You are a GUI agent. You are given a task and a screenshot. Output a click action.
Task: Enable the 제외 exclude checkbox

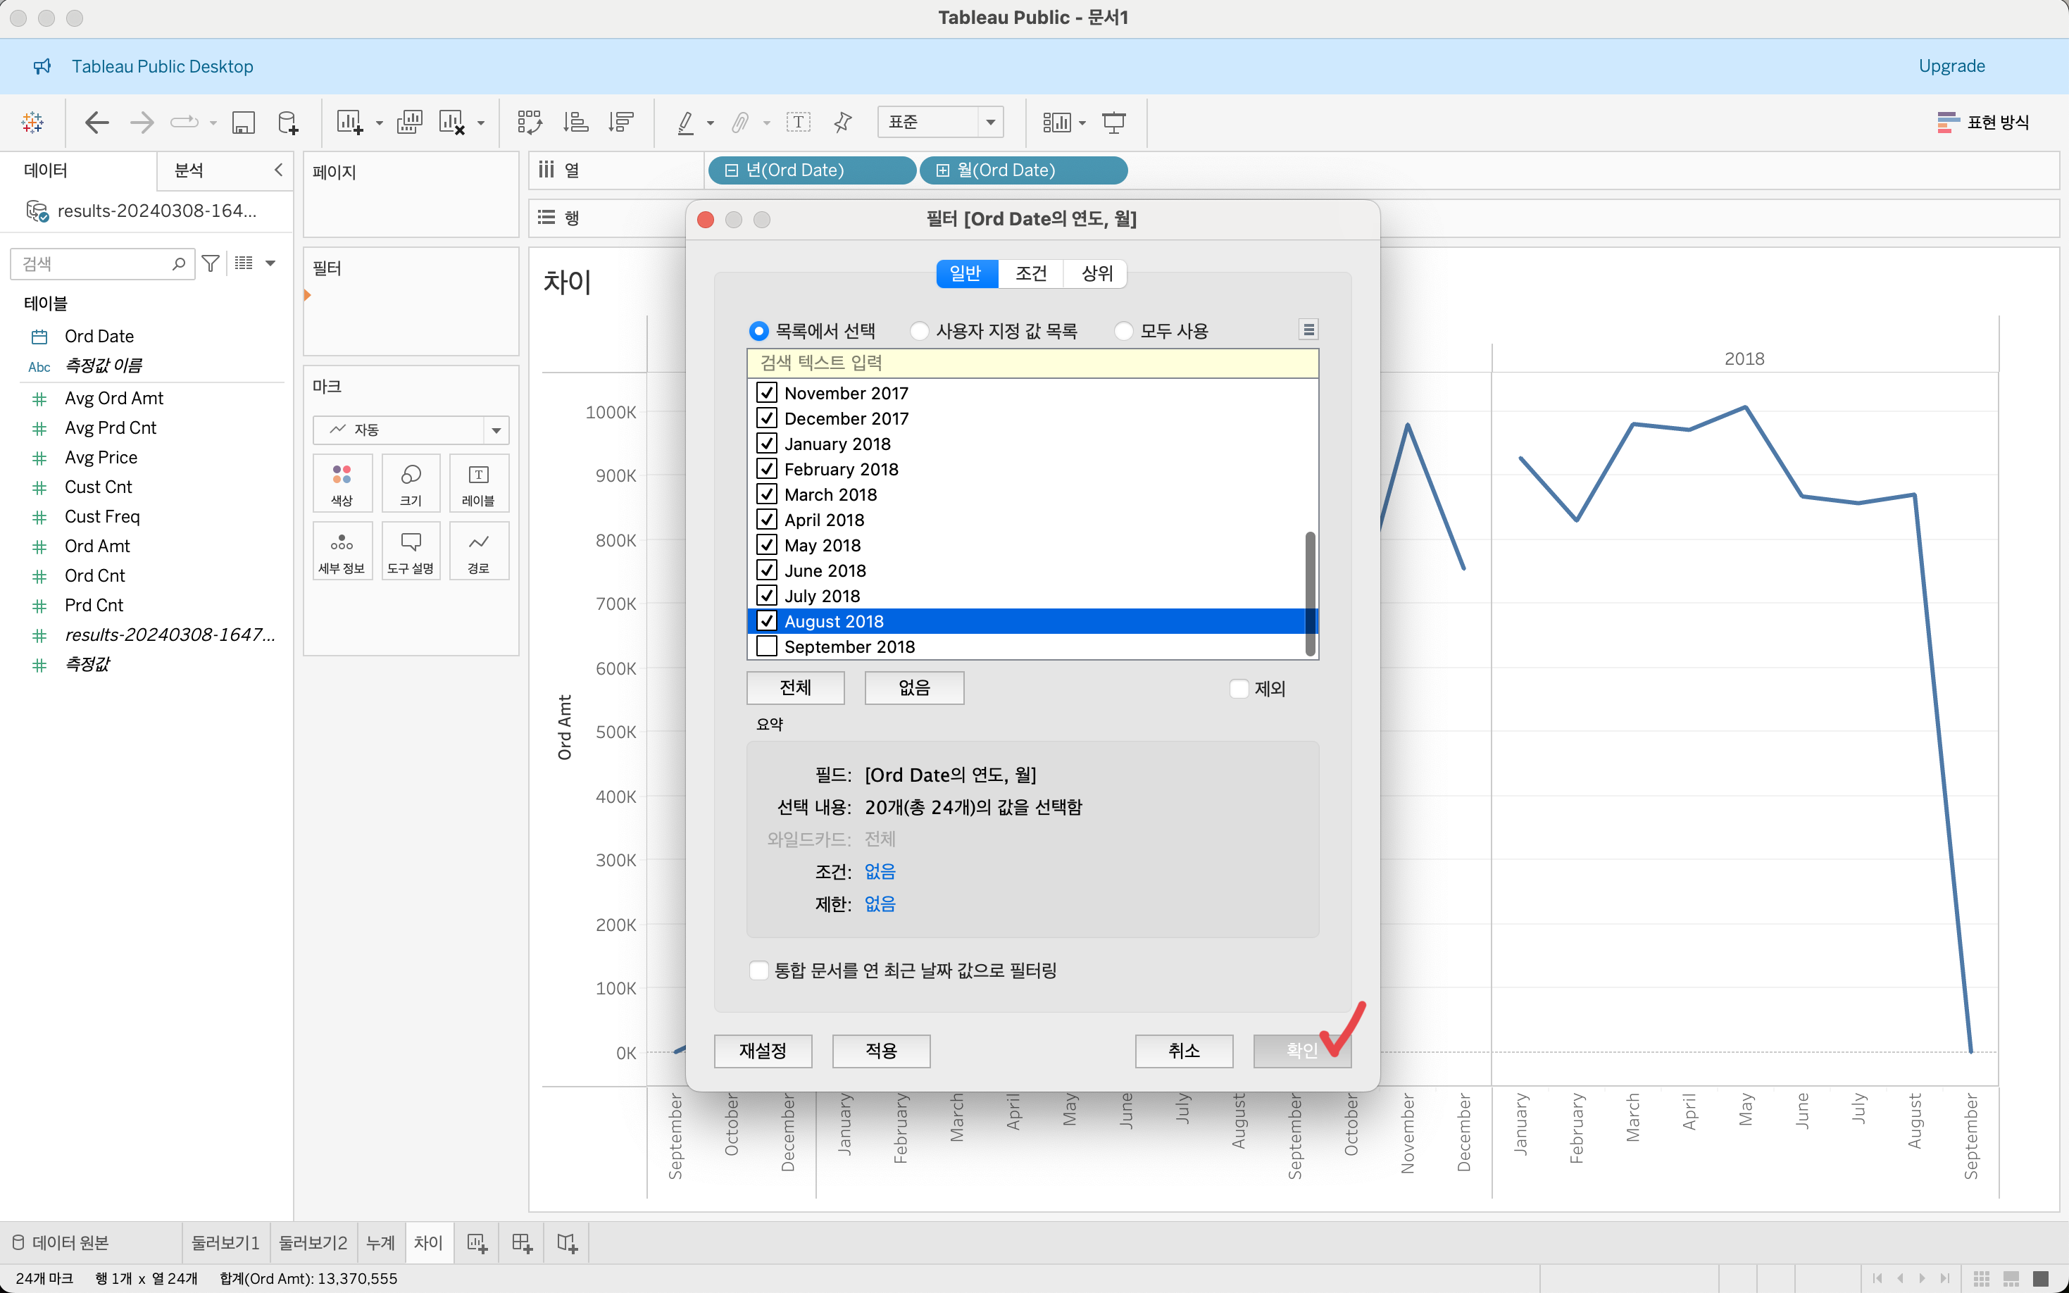tap(1239, 689)
